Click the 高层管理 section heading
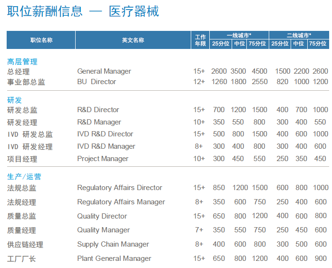This screenshot has height=268, width=332. (x=22, y=61)
